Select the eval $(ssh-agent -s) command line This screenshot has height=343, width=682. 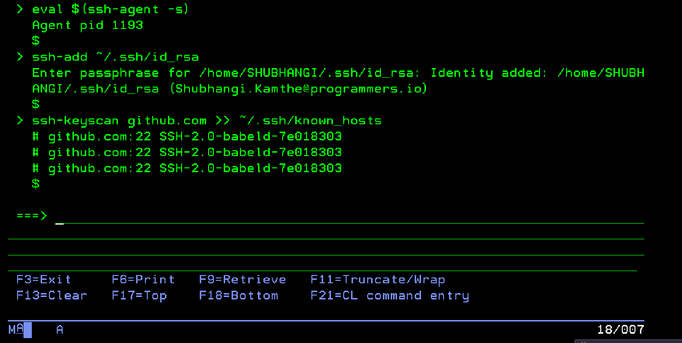point(110,9)
